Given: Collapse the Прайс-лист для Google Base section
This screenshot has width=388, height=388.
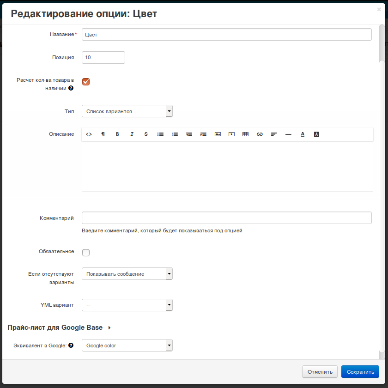Looking at the screenshot, I should point(60,327).
